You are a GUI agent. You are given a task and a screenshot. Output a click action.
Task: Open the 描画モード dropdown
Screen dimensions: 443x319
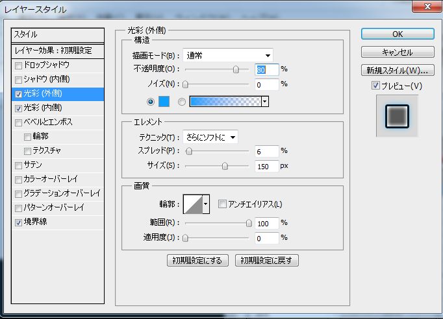[227, 54]
